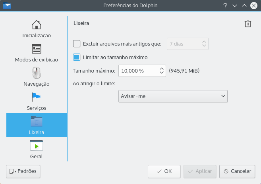Enable Excluir arquivos mais antigos checkbox

[x=77, y=44]
